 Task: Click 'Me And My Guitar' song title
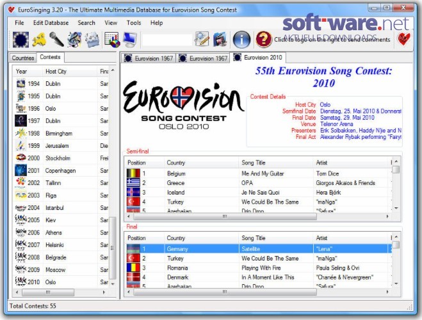[x=263, y=173]
